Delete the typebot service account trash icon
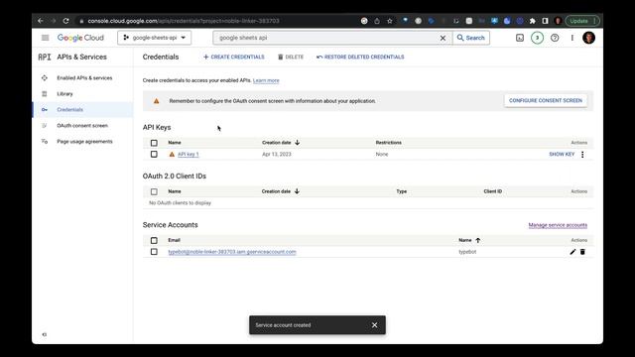Image resolution: width=635 pixels, height=357 pixels. 582,252
